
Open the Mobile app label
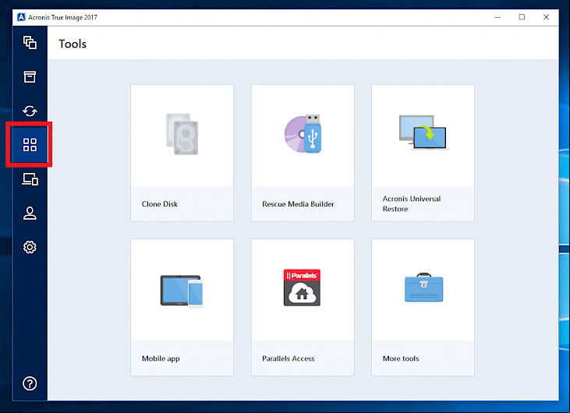point(161,358)
